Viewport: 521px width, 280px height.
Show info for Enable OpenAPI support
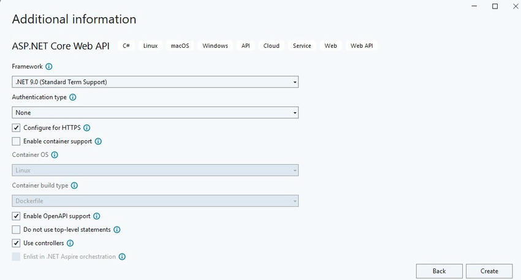coord(97,216)
